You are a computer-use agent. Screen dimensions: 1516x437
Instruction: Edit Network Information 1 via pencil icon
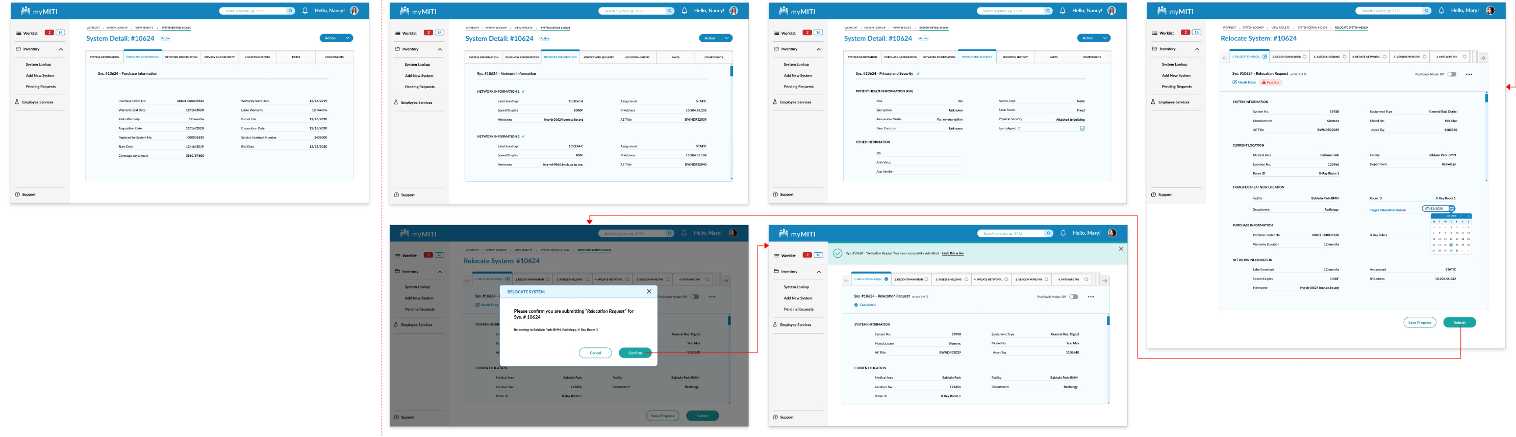[523, 92]
